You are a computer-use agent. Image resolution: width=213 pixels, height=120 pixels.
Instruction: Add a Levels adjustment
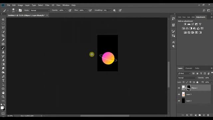click(x=189, y=24)
